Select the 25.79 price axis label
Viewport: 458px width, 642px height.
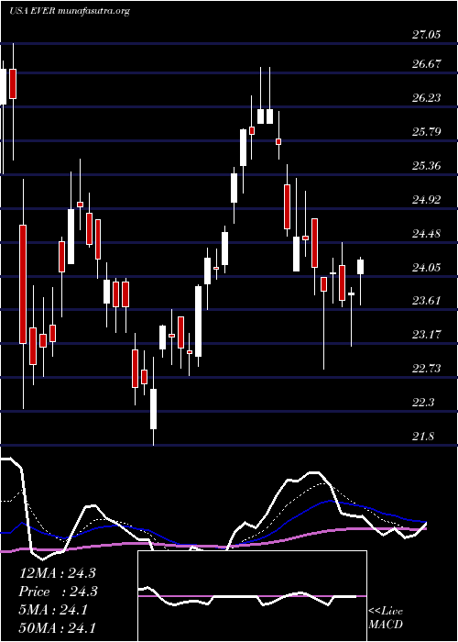[426, 132]
